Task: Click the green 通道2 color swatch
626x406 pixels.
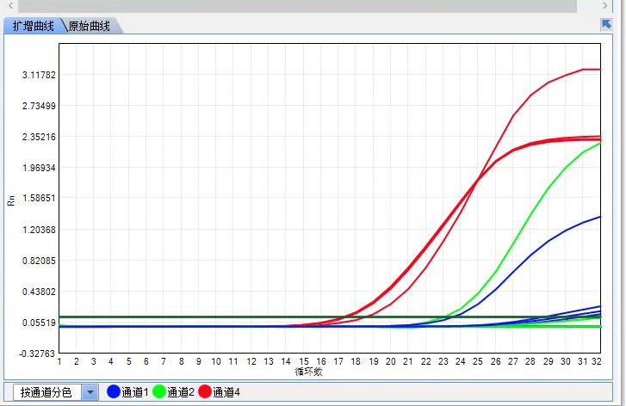Action: 159,391
